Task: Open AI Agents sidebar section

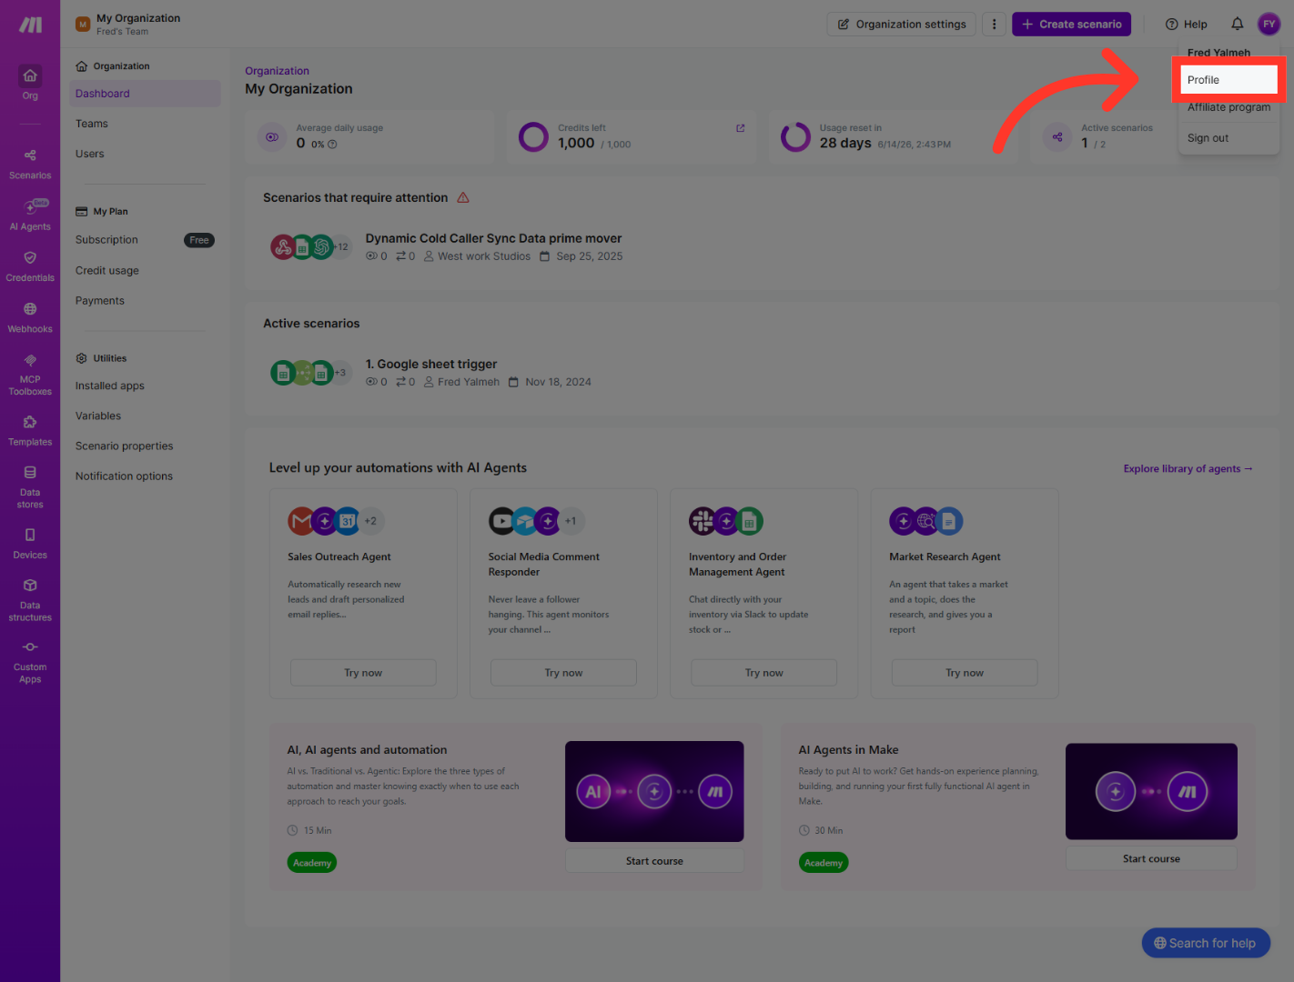Action: point(30,215)
